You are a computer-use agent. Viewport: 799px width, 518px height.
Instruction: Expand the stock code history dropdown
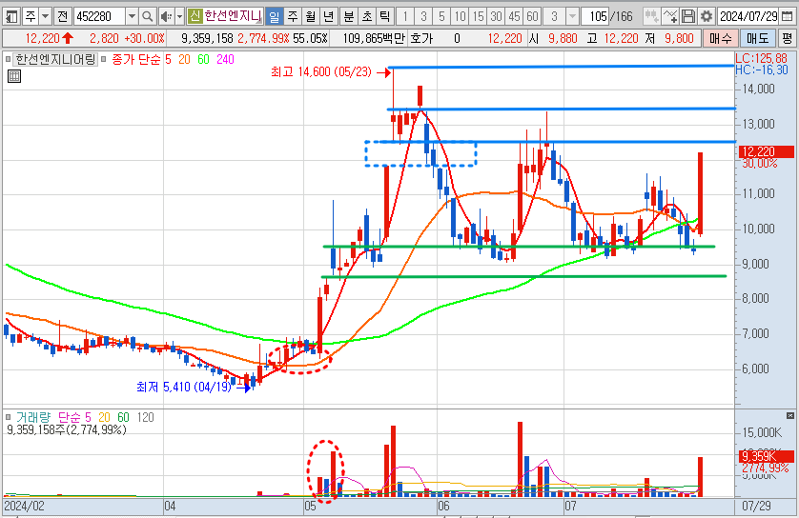(132, 17)
